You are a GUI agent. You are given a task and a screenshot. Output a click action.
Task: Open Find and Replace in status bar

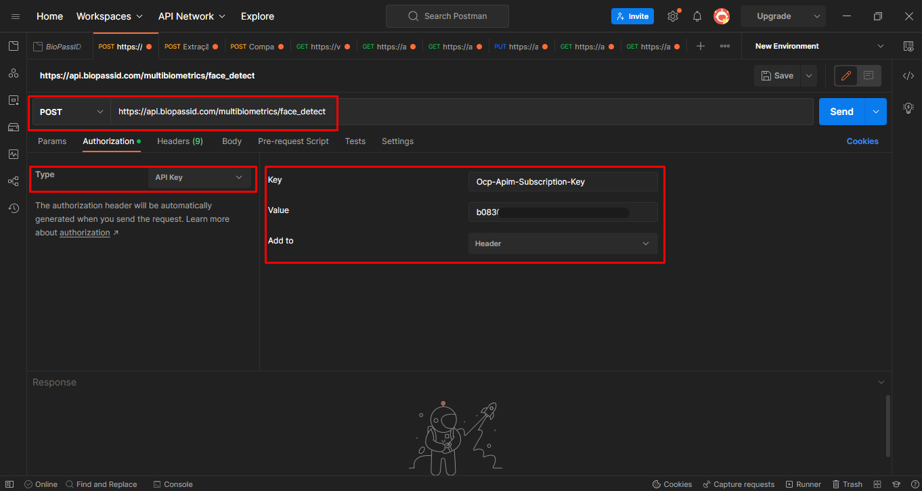click(x=101, y=484)
